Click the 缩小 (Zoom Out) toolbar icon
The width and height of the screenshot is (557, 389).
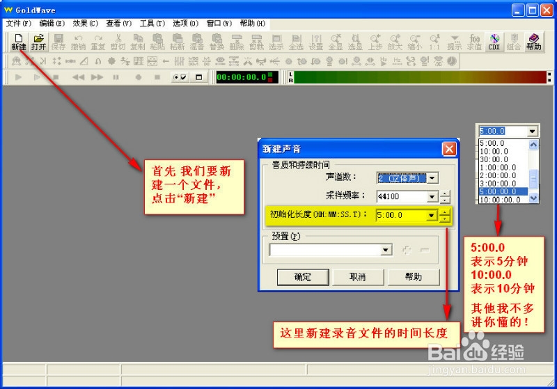click(414, 42)
